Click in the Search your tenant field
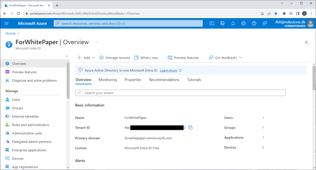This screenshot has height=170, width=316. tap(180, 93)
